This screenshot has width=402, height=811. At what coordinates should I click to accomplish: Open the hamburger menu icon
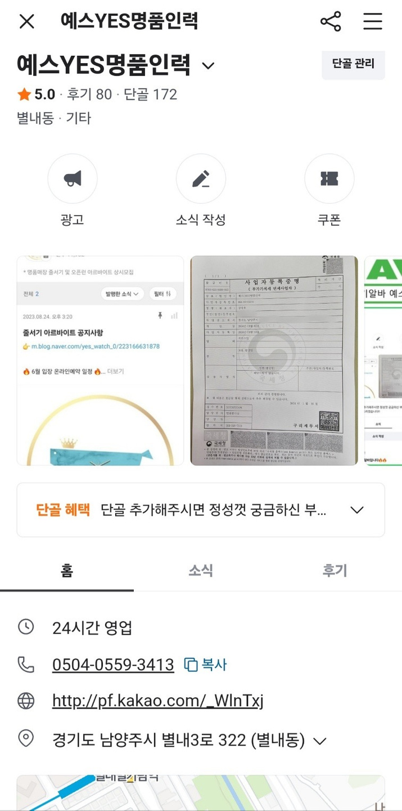pos(372,21)
